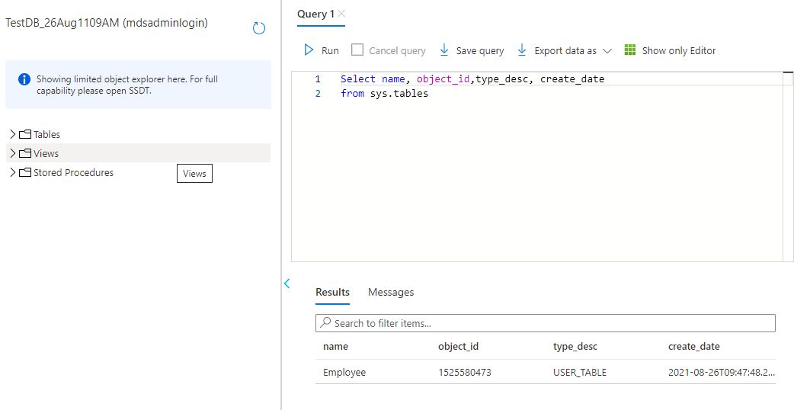The height and width of the screenshot is (410, 794).
Task: Collapse the object explorer side panel
Action: point(287,283)
